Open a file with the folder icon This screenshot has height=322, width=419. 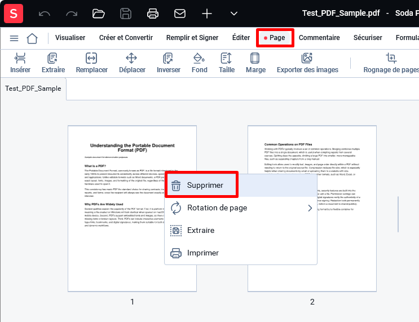click(98, 14)
